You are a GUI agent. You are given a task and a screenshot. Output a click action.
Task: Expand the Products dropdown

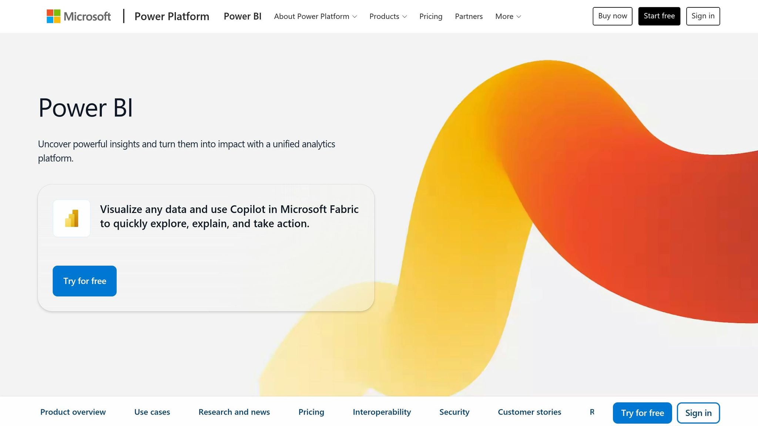coord(388,16)
